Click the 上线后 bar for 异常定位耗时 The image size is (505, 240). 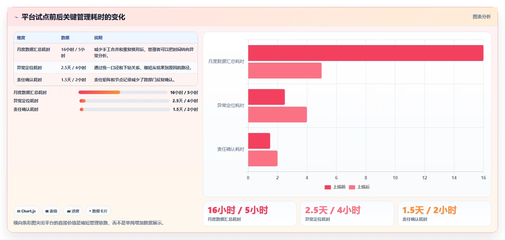tap(277, 114)
